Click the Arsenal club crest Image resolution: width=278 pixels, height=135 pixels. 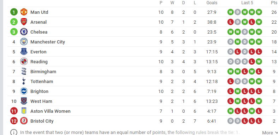click(x=24, y=22)
